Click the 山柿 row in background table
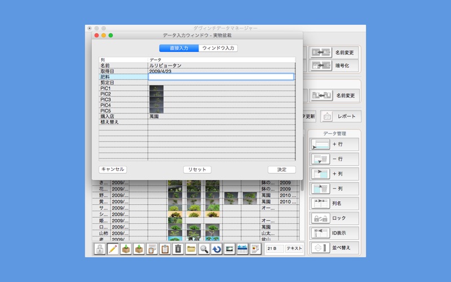The image size is (451, 282). click(x=196, y=233)
